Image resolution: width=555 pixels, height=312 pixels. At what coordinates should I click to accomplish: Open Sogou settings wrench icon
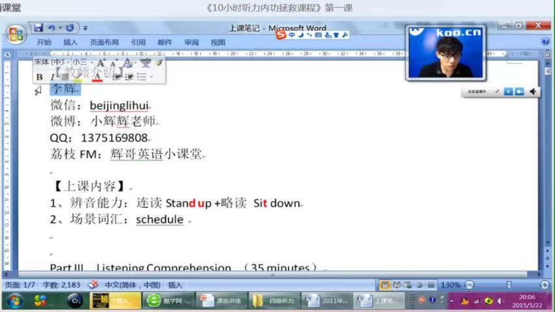click(345, 35)
